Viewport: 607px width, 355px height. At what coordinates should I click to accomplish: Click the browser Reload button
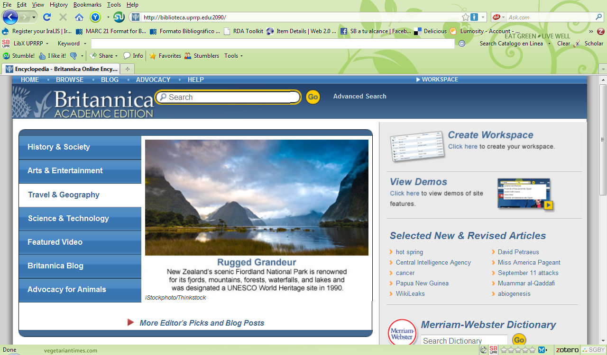[46, 18]
